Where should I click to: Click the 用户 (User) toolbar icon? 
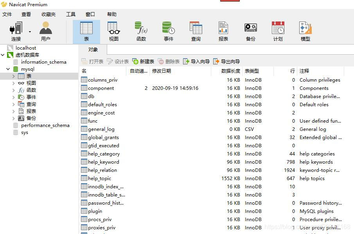click(46, 31)
